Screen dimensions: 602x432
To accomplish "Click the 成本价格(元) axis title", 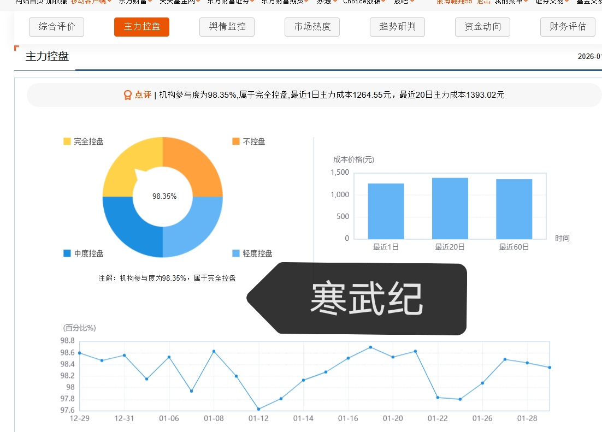I will [x=353, y=159].
